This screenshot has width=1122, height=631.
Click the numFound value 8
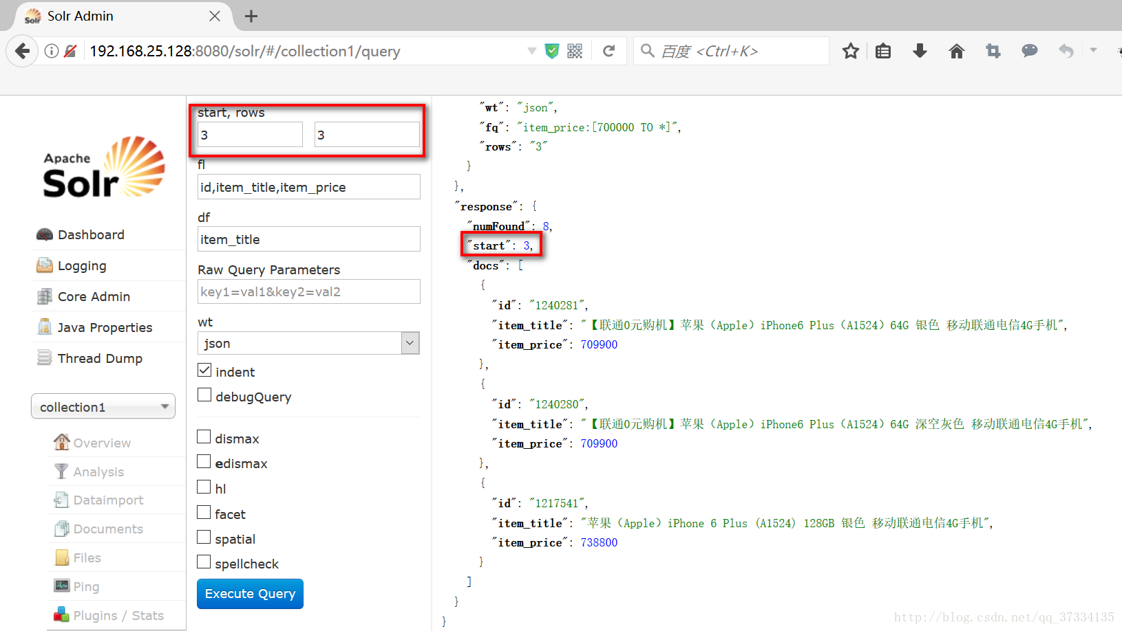(x=546, y=226)
